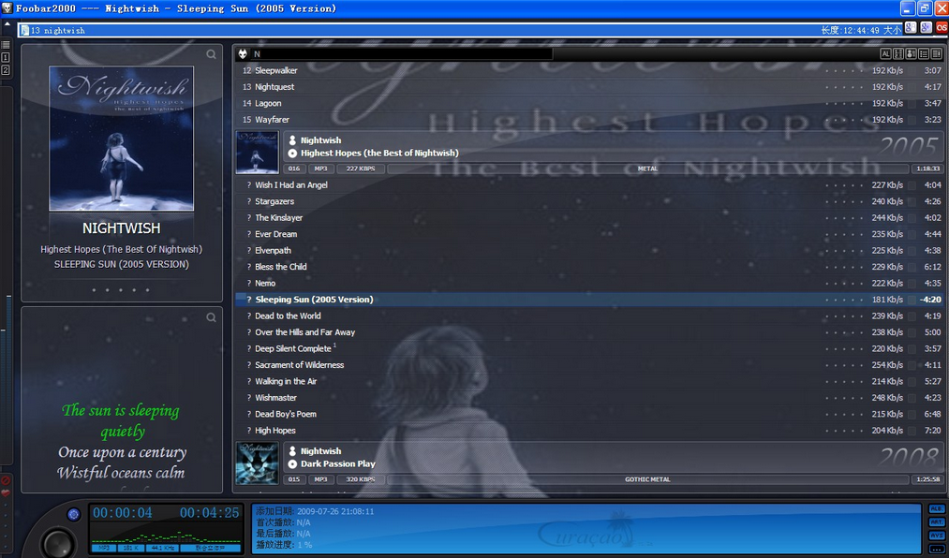
Task: Select track '14 Lagoon'
Action: pyautogui.click(x=589, y=103)
